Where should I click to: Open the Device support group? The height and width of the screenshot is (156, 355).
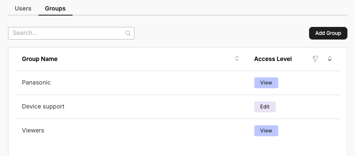(43, 106)
